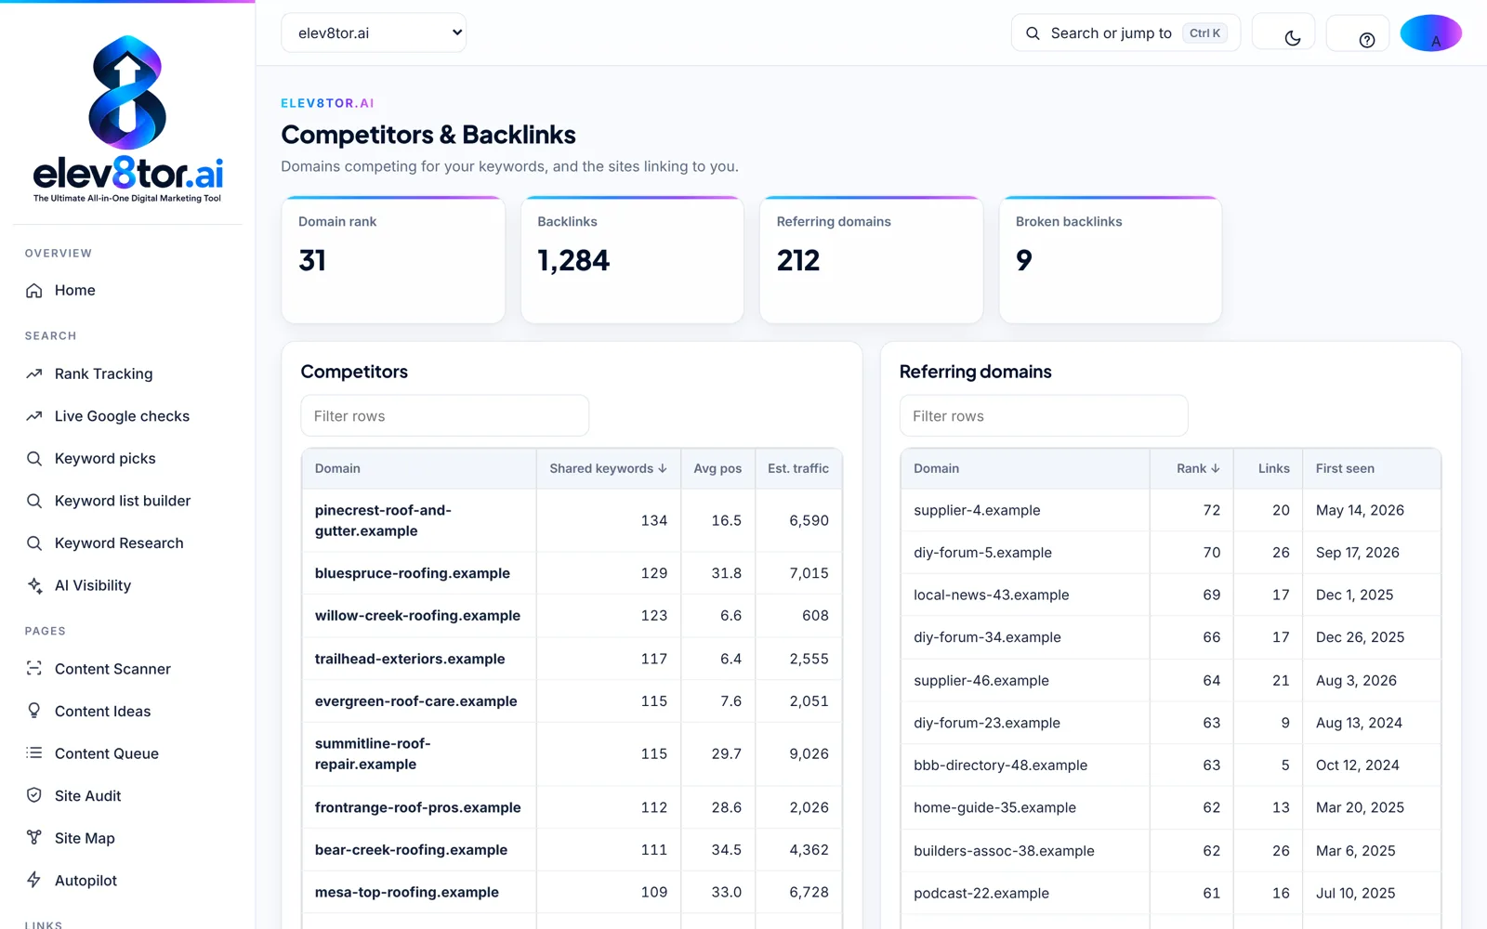Click the Keyword list builder magnifier icon

tap(34, 501)
